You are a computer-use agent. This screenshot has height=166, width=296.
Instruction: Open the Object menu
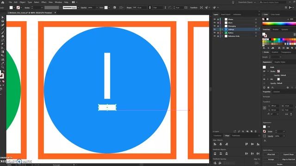[x=23, y=2]
